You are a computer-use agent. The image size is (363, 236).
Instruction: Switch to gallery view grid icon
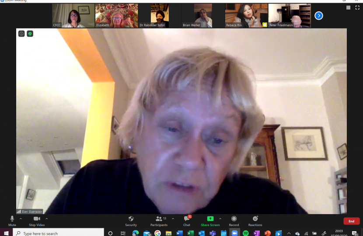pos(348,7)
